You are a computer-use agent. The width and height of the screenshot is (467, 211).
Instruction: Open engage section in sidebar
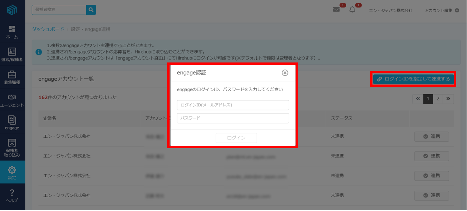point(12,123)
